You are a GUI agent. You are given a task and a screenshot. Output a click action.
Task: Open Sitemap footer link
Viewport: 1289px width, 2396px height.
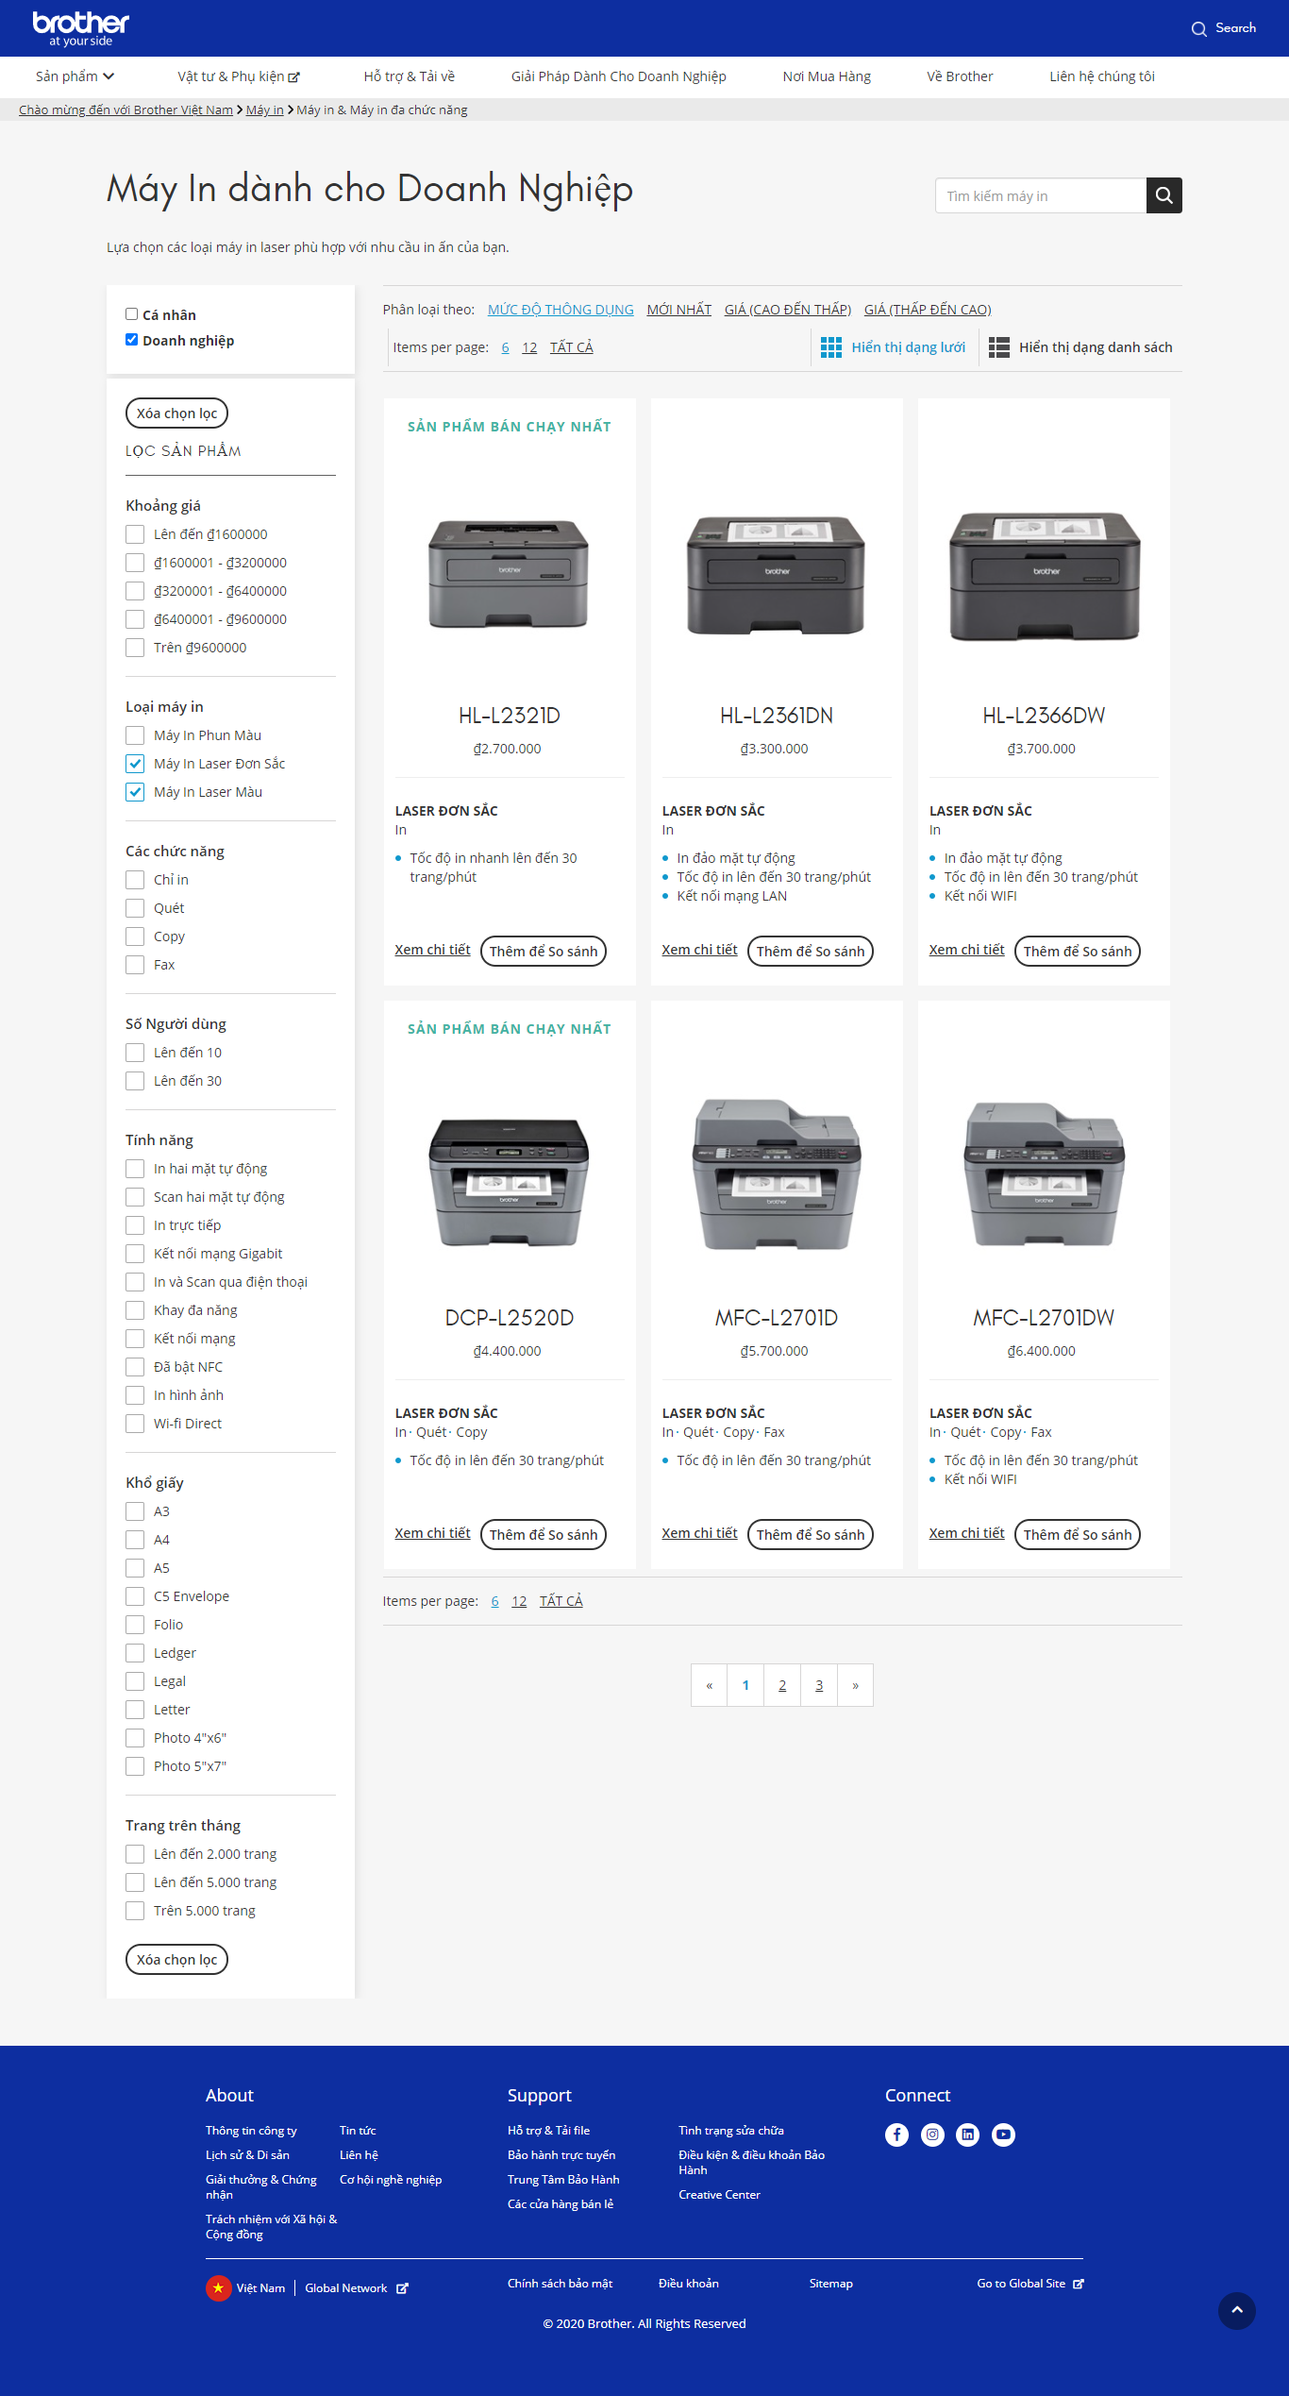[x=830, y=2284]
